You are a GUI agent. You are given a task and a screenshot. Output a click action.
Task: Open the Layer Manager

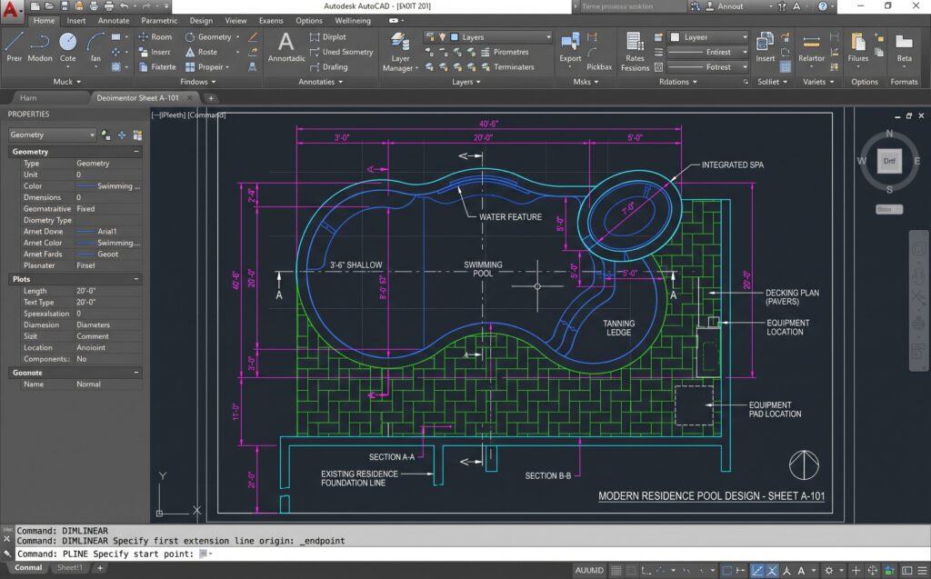tap(400, 52)
